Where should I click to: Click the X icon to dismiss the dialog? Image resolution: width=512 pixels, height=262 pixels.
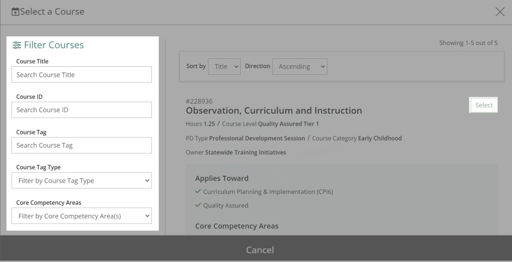click(500, 12)
